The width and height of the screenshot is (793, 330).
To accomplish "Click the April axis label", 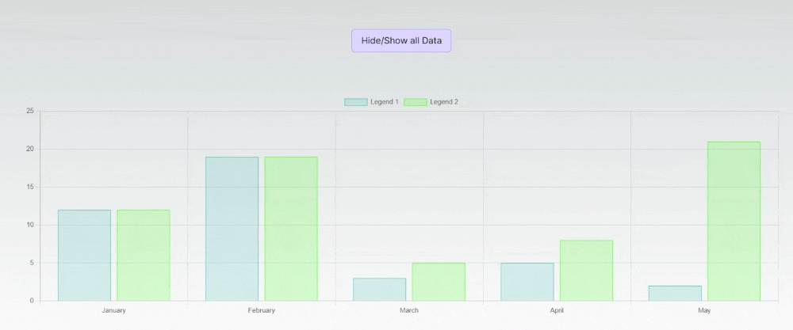I will (x=557, y=310).
